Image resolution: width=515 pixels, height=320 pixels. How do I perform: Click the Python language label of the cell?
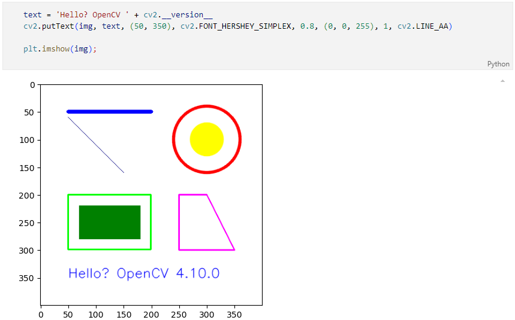[x=498, y=64]
